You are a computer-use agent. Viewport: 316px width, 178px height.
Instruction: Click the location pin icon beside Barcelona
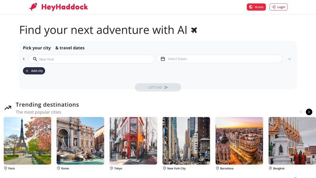tap(217, 168)
